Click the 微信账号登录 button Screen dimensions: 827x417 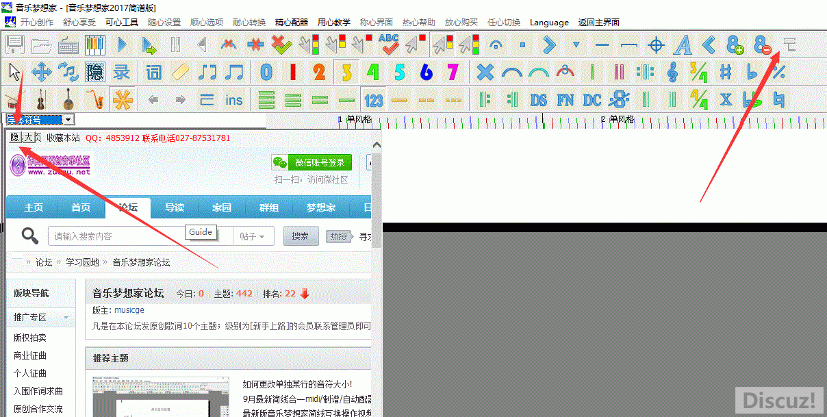coord(312,162)
